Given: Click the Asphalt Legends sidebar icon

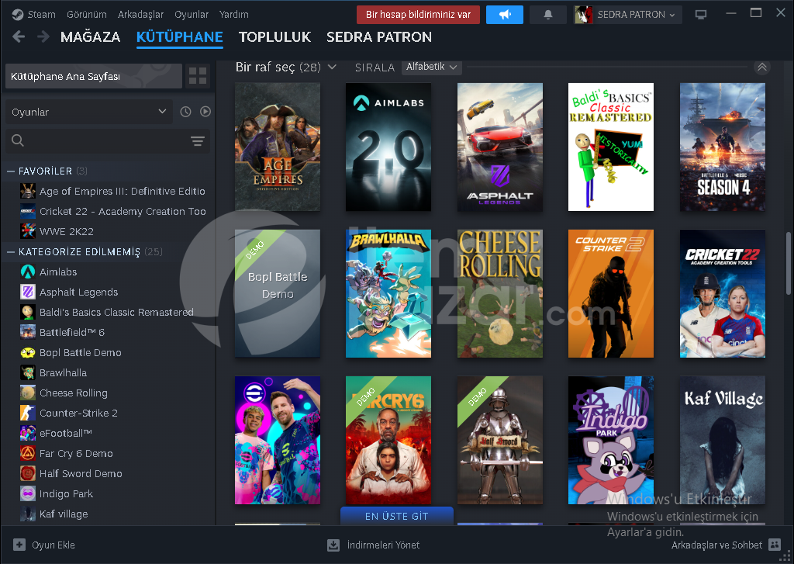Looking at the screenshot, I should [x=28, y=292].
